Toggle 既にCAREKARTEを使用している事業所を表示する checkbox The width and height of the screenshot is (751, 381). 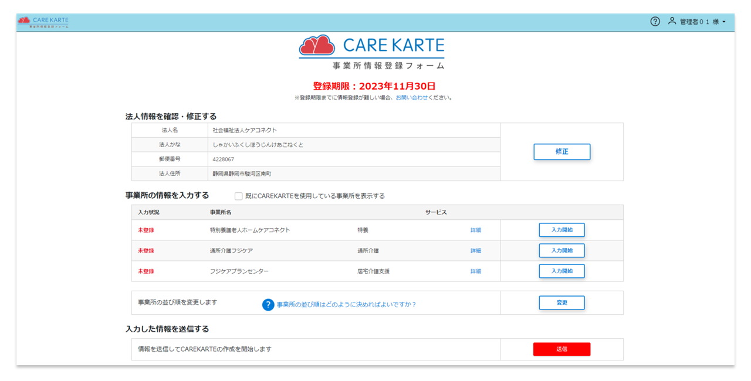[238, 196]
